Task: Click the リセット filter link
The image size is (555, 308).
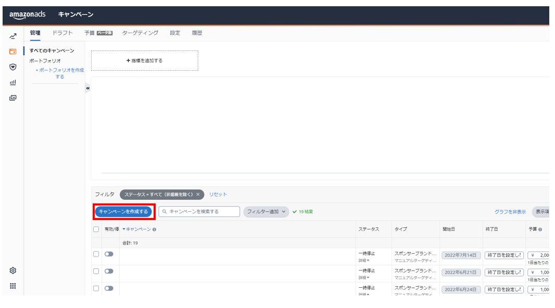Action: pyautogui.click(x=218, y=194)
